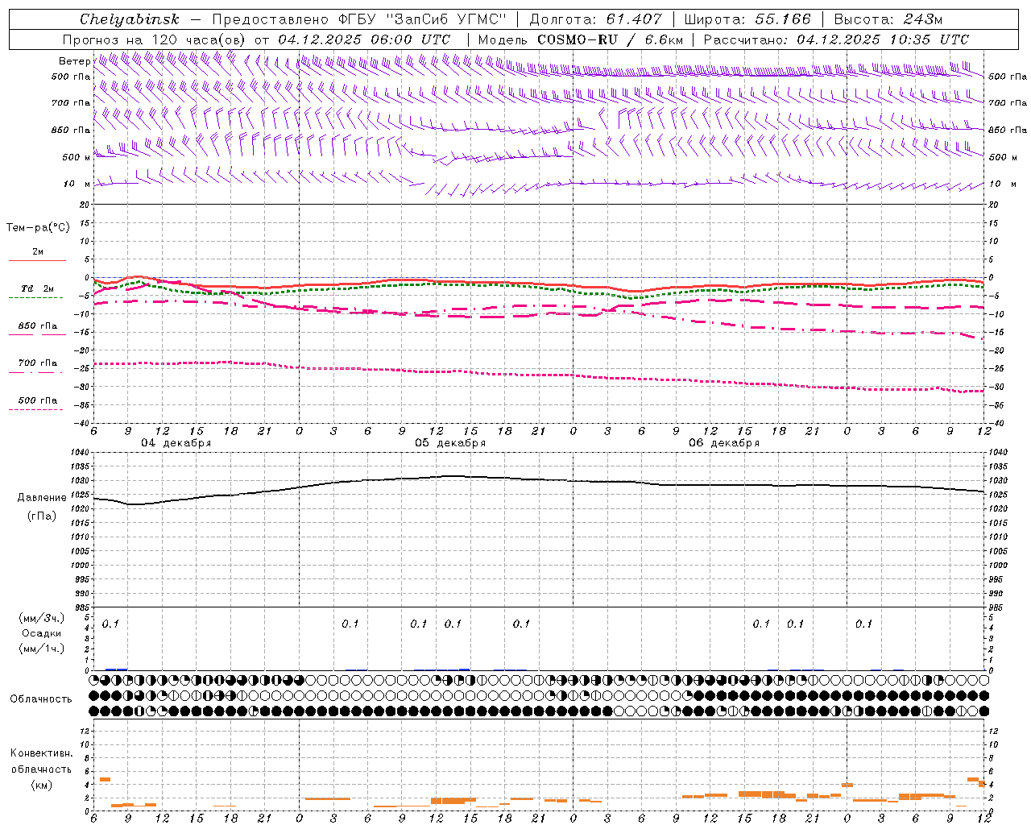The image size is (1031, 825).
Task: Click red solid line sample under "2м" legend
Action: 37,260
